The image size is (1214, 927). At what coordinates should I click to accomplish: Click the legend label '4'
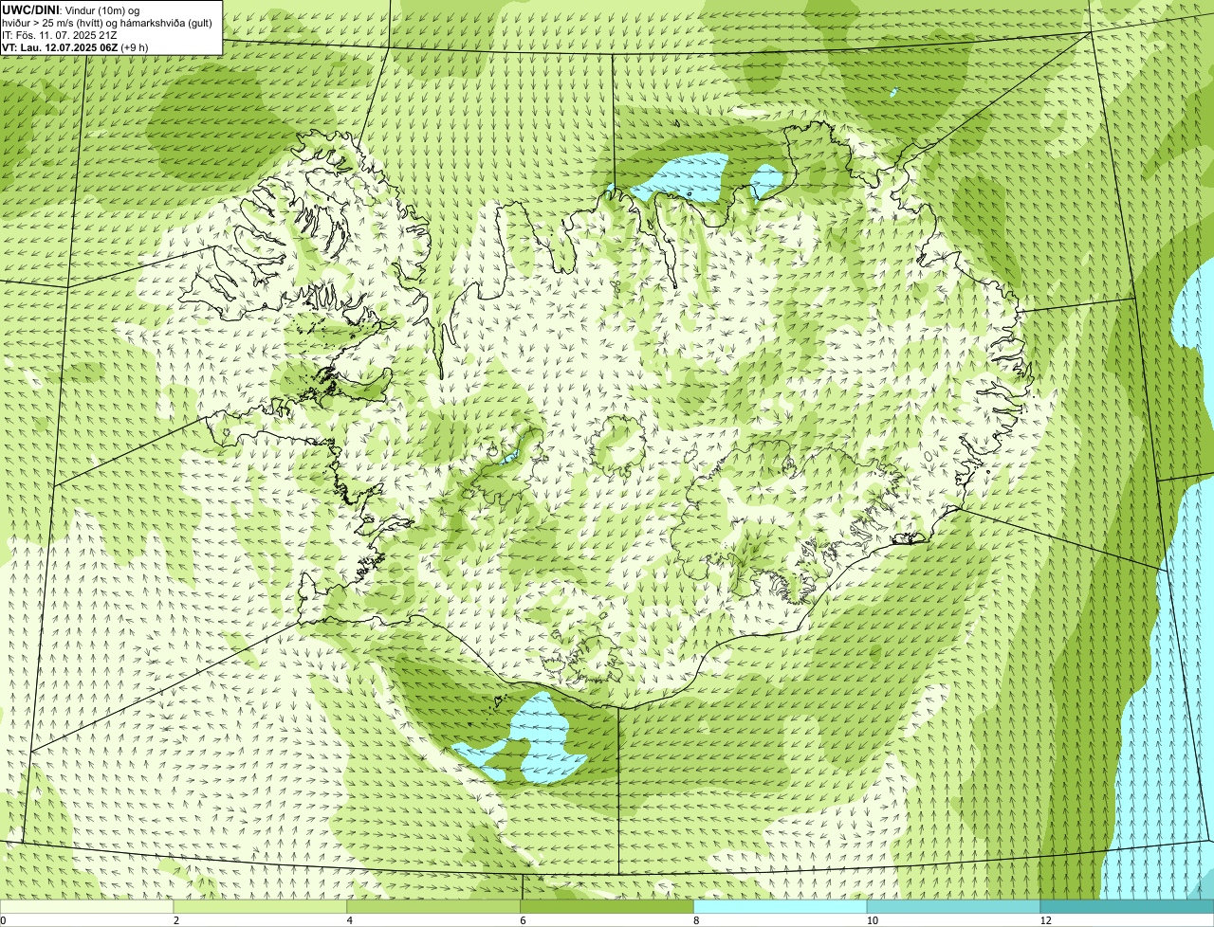350,920
